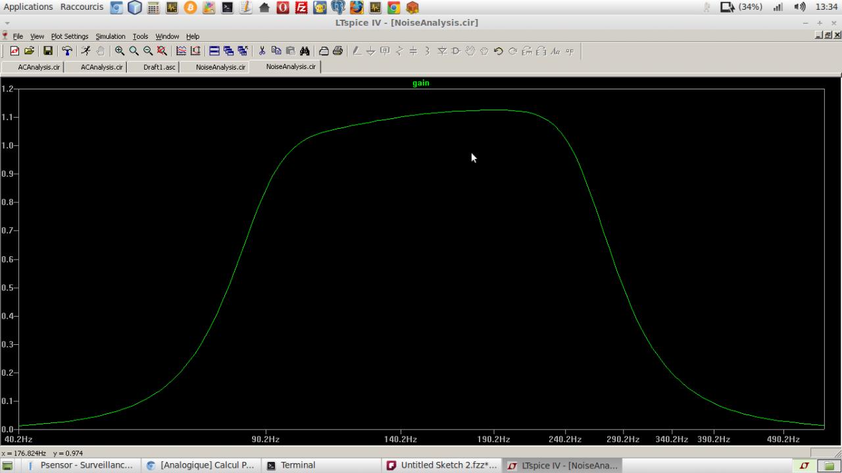Click the green gain trace label
This screenshot has height=473, width=842.
click(420, 83)
